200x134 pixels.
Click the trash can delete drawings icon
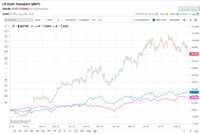click(6, 80)
